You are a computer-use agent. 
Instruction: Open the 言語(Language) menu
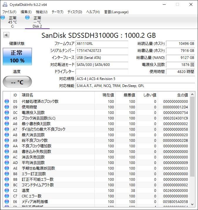point(116,12)
